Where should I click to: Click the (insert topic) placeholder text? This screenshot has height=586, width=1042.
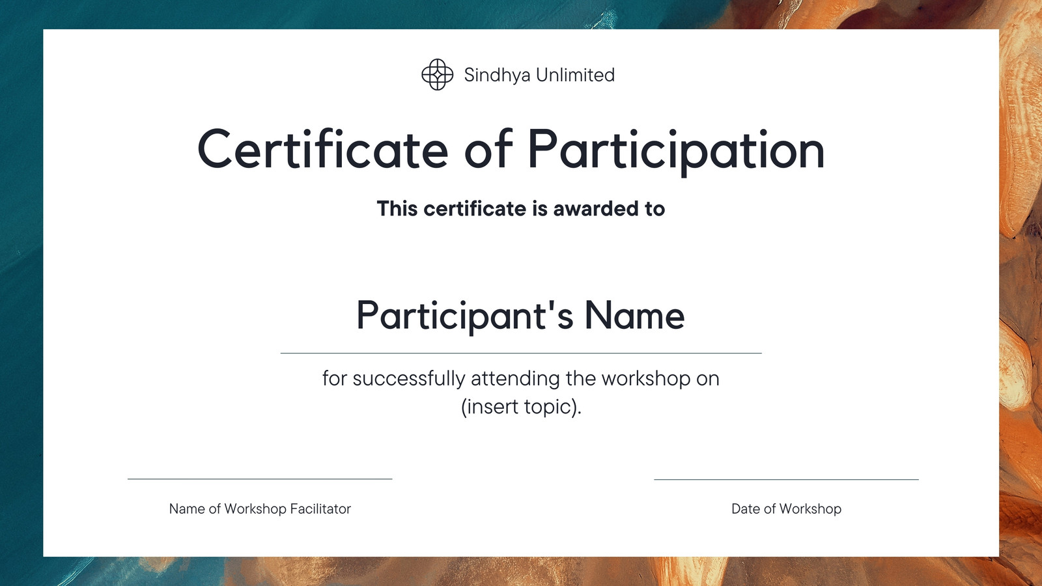coord(521,406)
